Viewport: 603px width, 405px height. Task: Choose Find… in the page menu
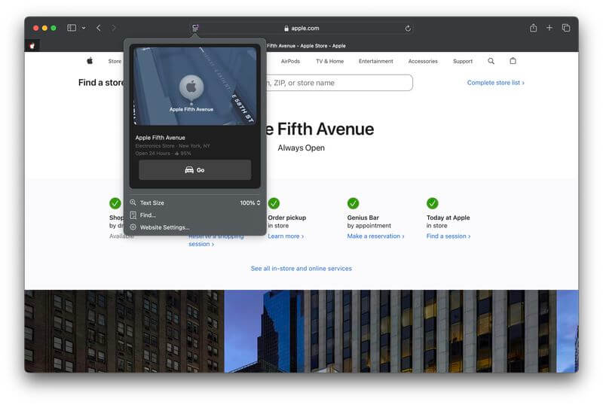click(x=148, y=215)
